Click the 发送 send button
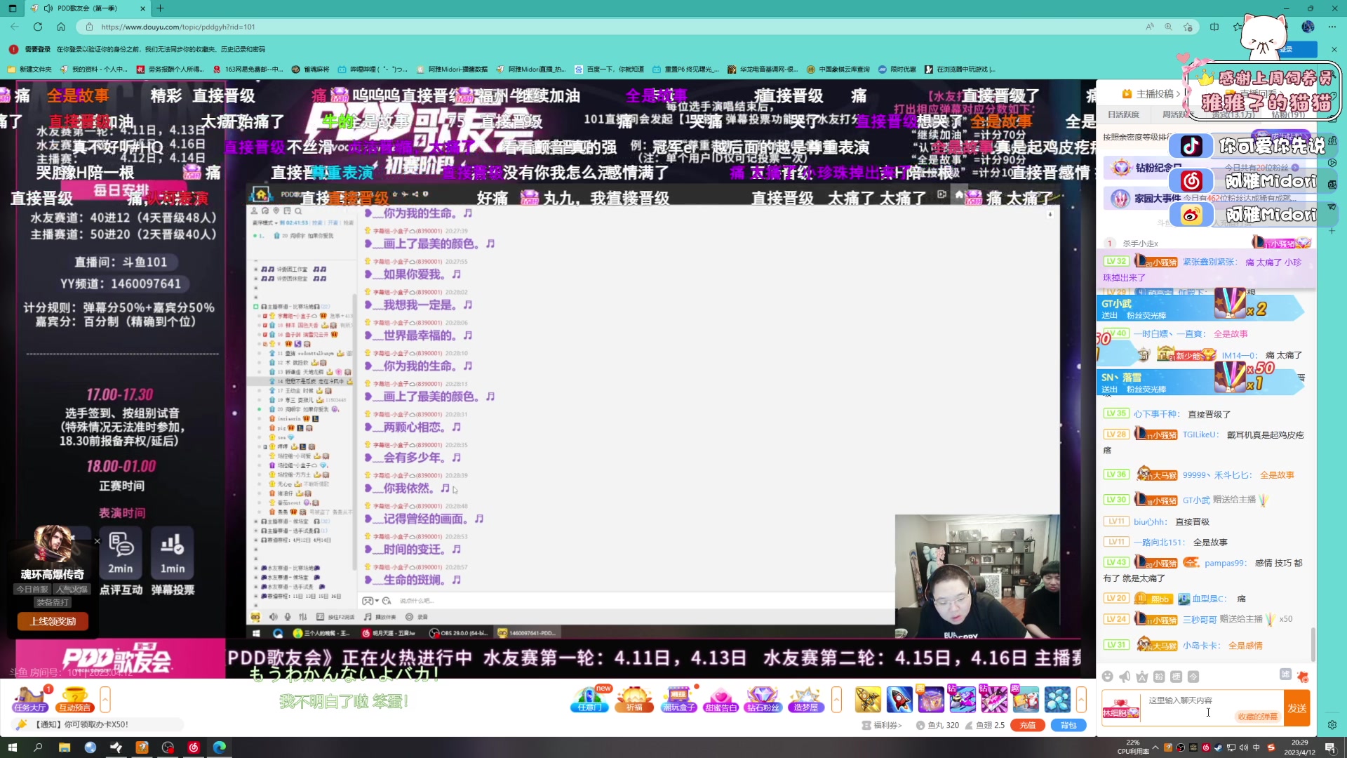This screenshot has height=758, width=1347. 1296,707
